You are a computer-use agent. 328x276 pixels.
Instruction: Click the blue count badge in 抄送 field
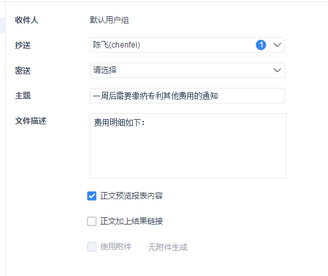tap(261, 45)
